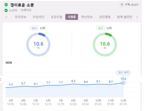144x111 pixels.
Task: Select the active 시청률 tab
Action: tap(72, 17)
